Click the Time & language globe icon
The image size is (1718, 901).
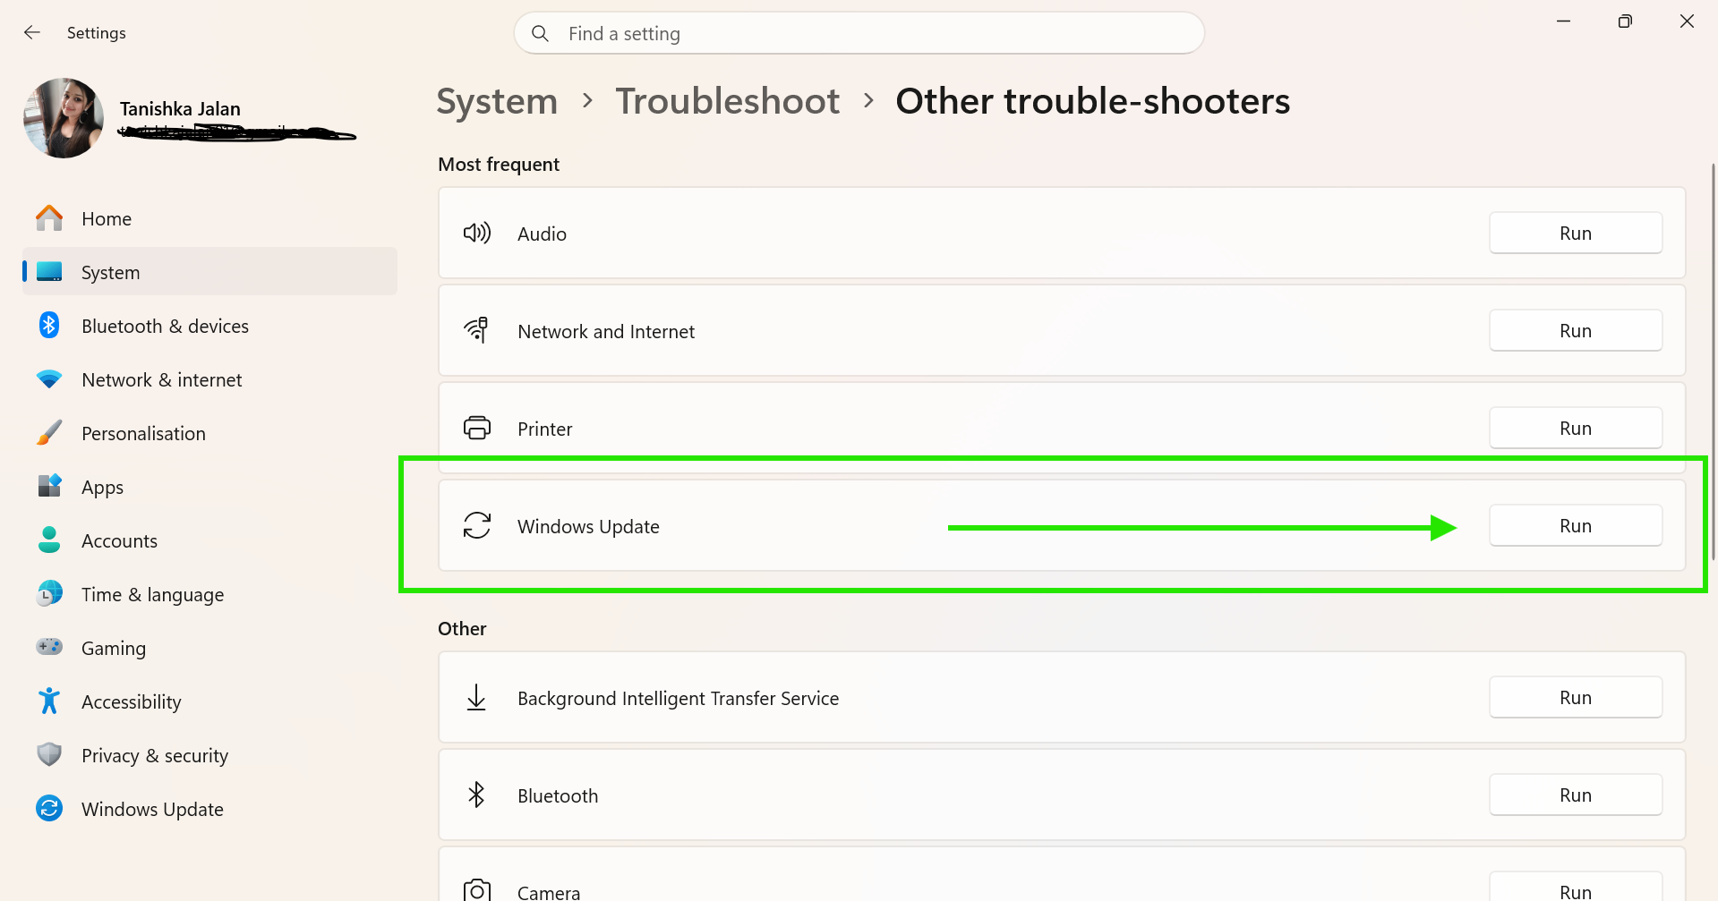click(x=49, y=593)
